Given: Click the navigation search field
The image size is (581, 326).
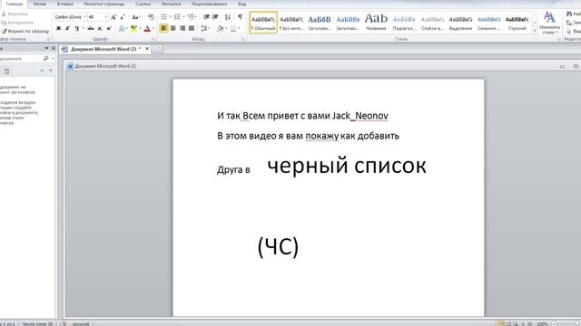Looking at the screenshot, I should (x=21, y=58).
